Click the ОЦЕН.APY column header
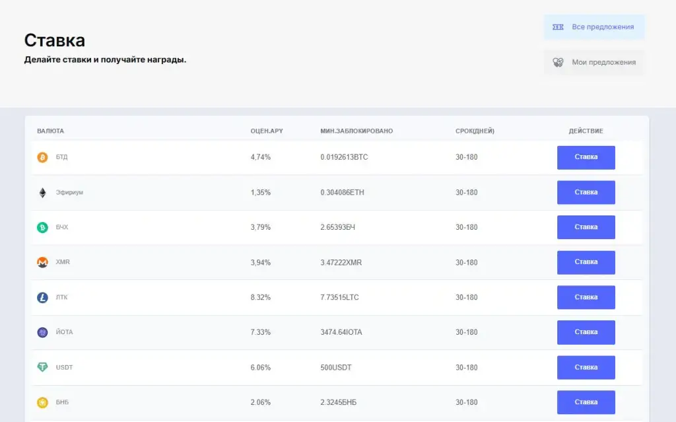This screenshot has width=676, height=422. 267,131
